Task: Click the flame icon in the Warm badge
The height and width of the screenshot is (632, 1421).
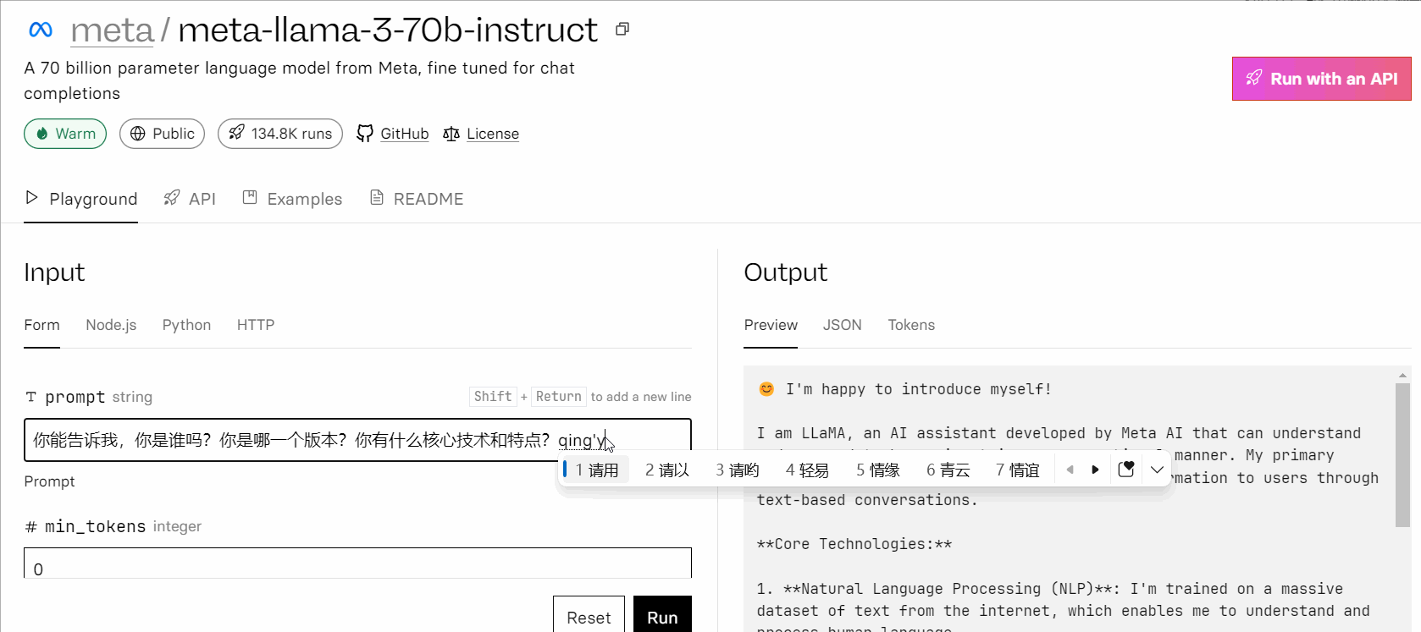Action: [x=42, y=134]
